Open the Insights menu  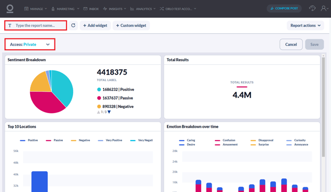tap(115, 9)
